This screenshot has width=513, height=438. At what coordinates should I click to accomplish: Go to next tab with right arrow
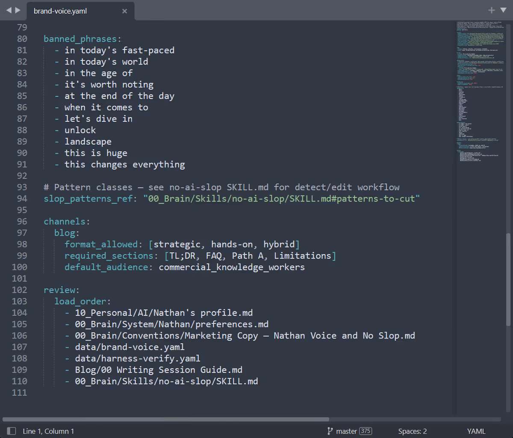(x=18, y=10)
